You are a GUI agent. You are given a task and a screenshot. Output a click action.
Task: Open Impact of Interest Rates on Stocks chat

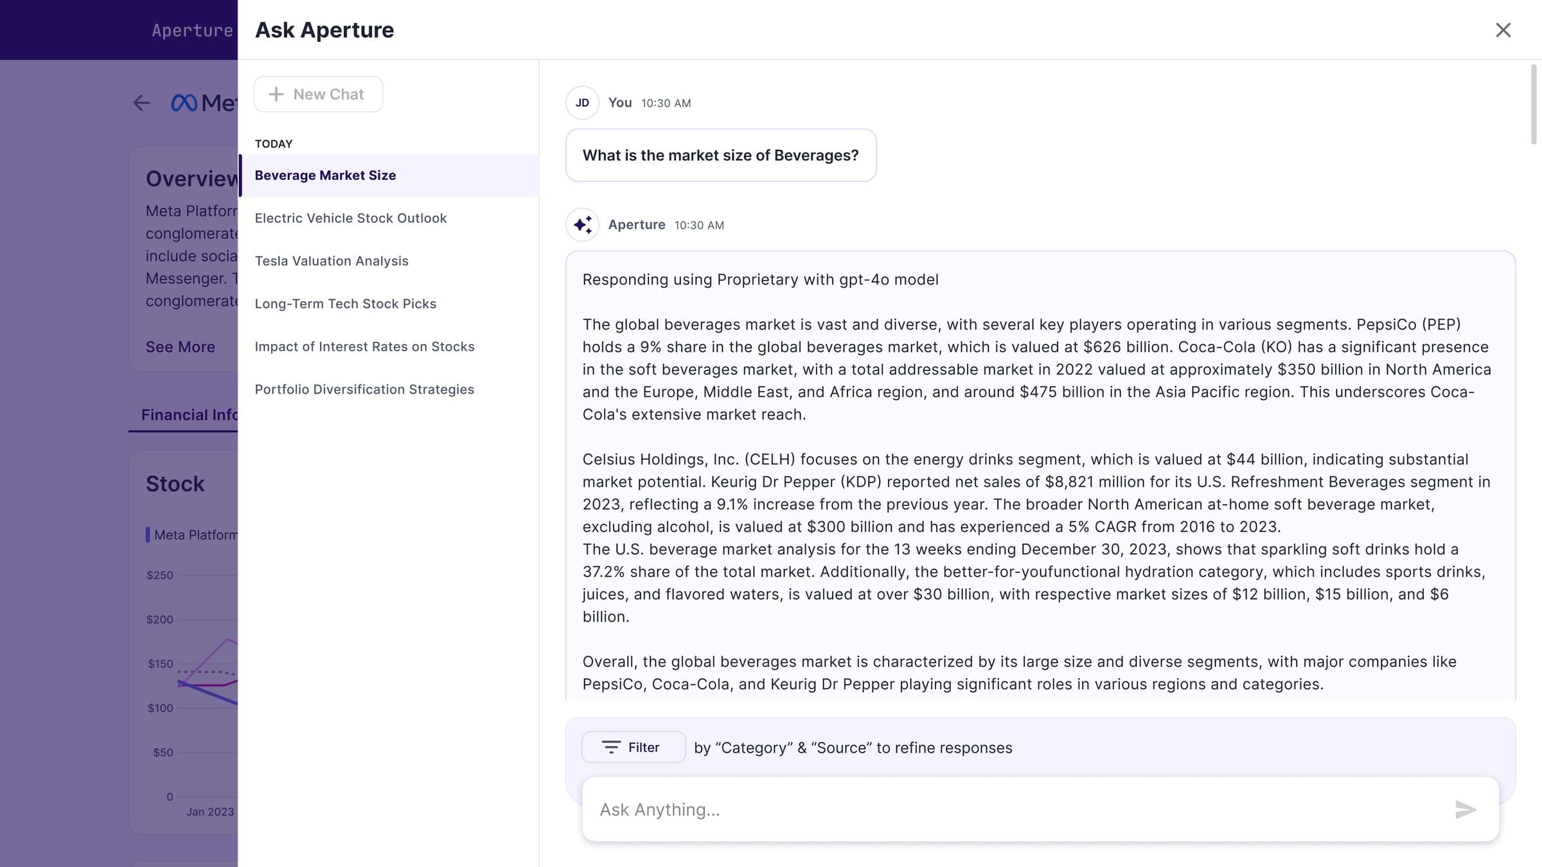pyautogui.click(x=388, y=347)
